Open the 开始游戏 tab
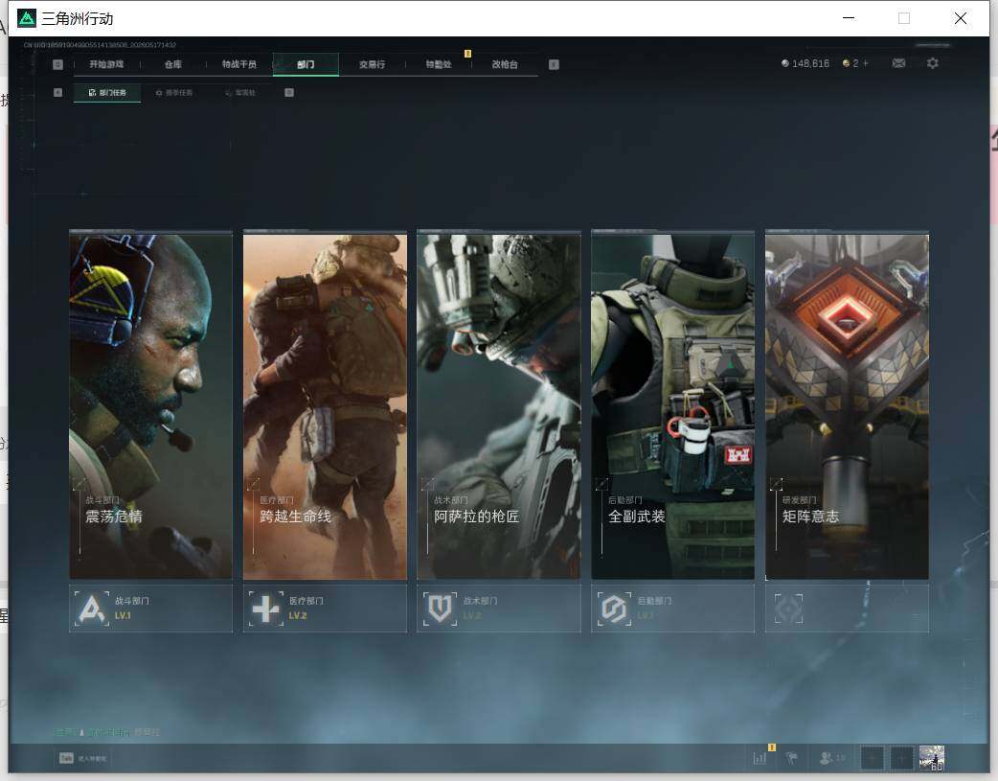The width and height of the screenshot is (998, 781). coord(106,64)
